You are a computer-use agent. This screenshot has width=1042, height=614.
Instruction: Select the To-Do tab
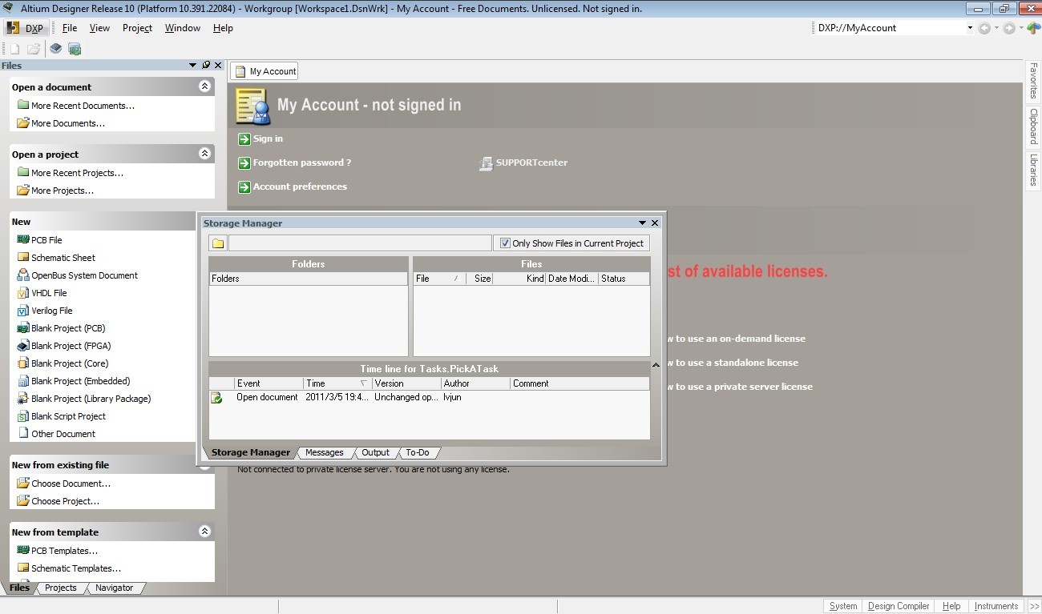tap(418, 452)
